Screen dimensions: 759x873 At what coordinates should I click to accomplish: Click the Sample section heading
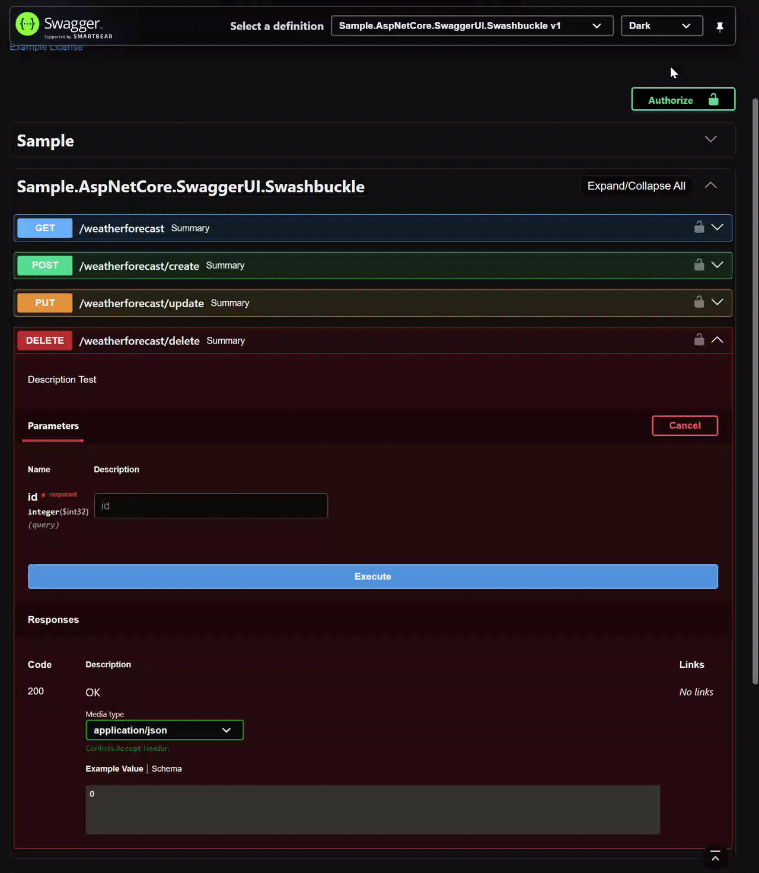pyautogui.click(x=46, y=141)
